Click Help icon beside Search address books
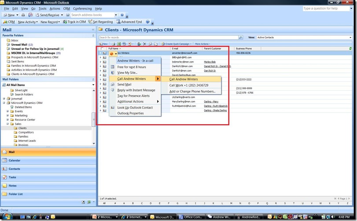Image resolution: width=357 pixels, height=221 pixels. pos(122,15)
